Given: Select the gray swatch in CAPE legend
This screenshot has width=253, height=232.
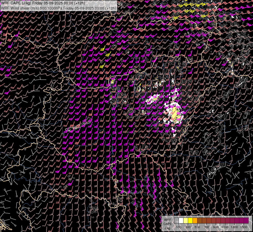Looking at the screenshot, I should (176, 221).
